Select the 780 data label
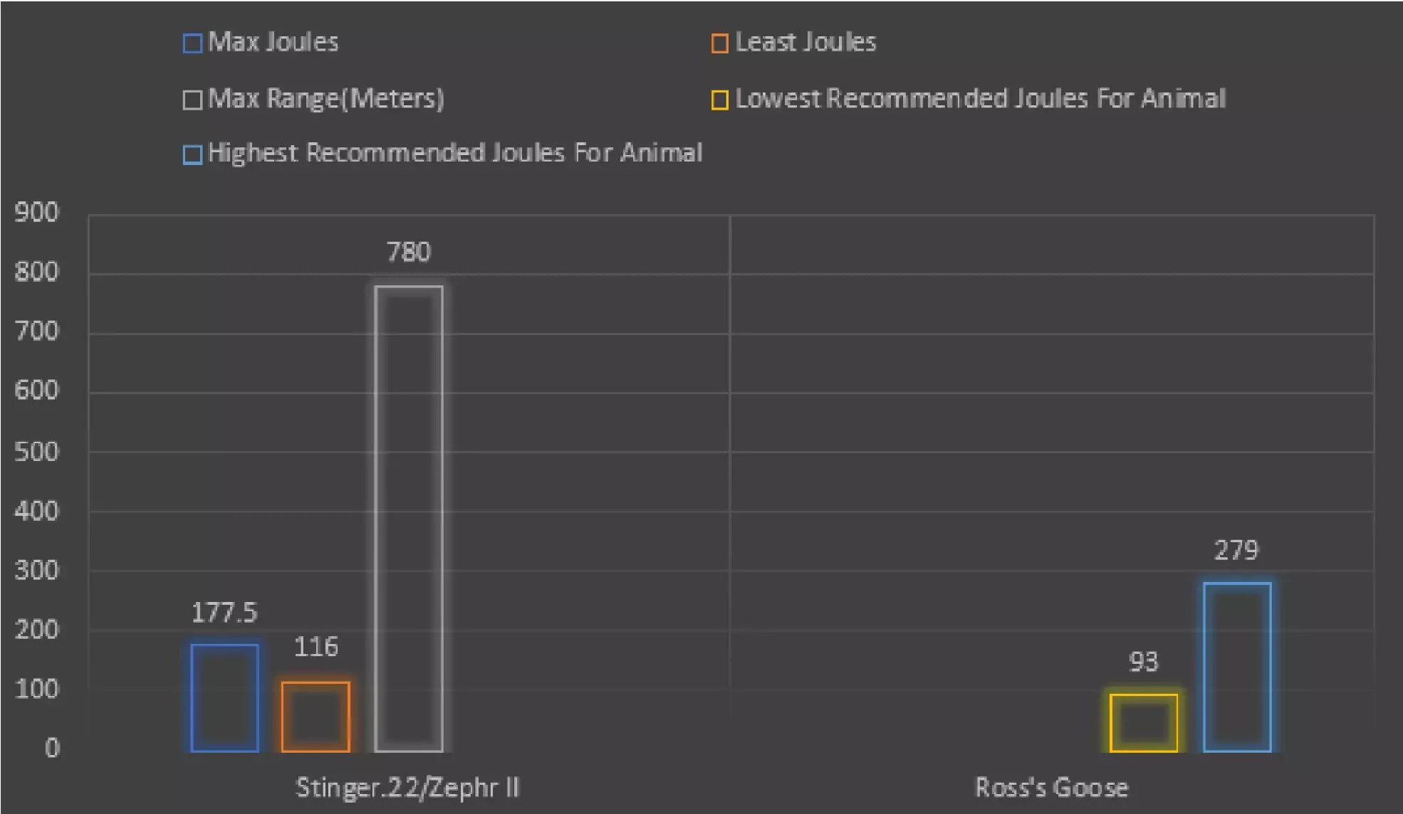 click(409, 252)
